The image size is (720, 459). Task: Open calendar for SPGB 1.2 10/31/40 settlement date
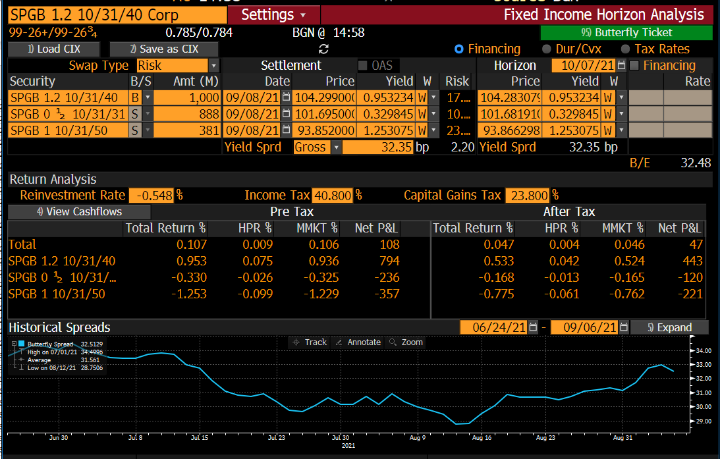click(286, 97)
